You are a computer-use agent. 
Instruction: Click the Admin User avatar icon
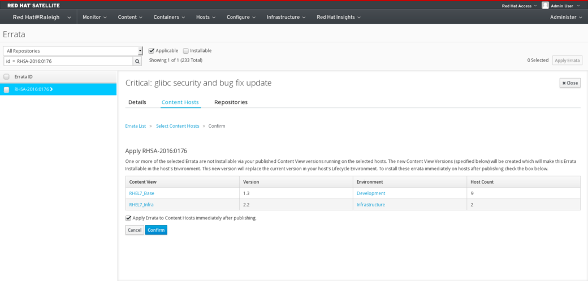[545, 5]
